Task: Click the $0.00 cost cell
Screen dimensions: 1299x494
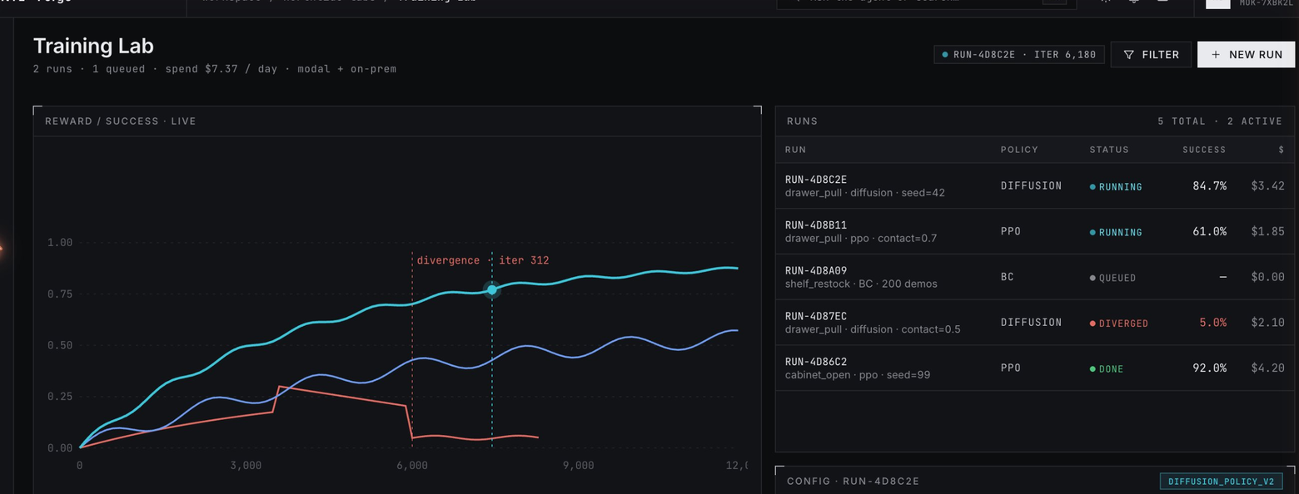Action: [x=1267, y=277]
